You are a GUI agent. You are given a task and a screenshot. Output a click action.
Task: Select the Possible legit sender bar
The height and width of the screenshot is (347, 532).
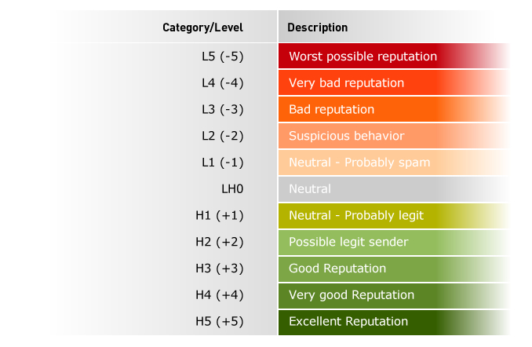coord(394,242)
